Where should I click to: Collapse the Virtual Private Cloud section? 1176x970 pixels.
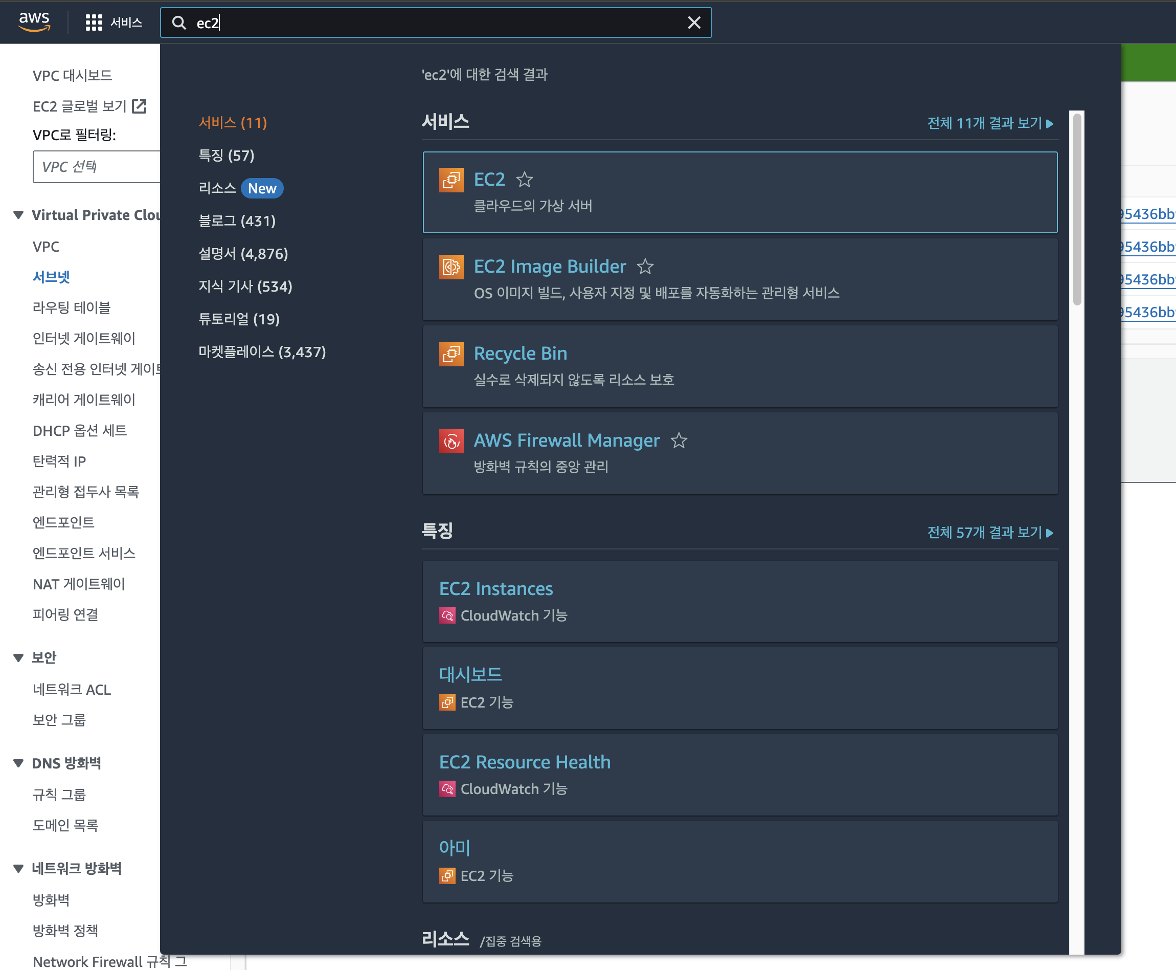(18, 215)
